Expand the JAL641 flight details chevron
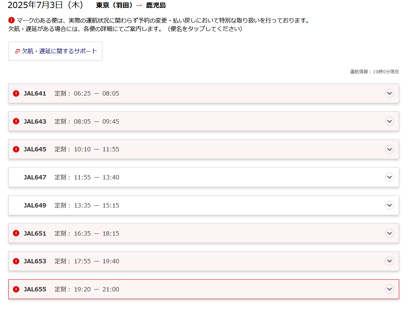Viewport: 420px width, 310px height. coord(389,93)
